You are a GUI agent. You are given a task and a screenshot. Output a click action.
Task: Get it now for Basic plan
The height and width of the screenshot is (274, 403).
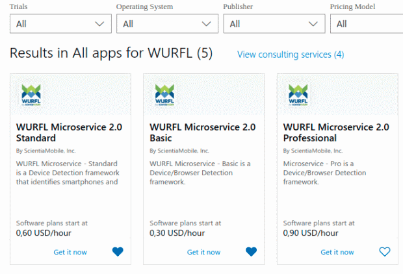coord(204,252)
